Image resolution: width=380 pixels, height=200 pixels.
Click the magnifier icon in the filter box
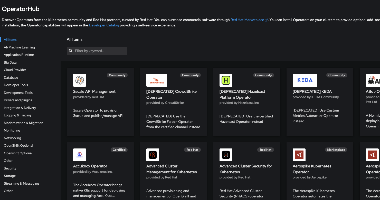click(71, 51)
